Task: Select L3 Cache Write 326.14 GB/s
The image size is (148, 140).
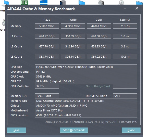Action: 73,57
